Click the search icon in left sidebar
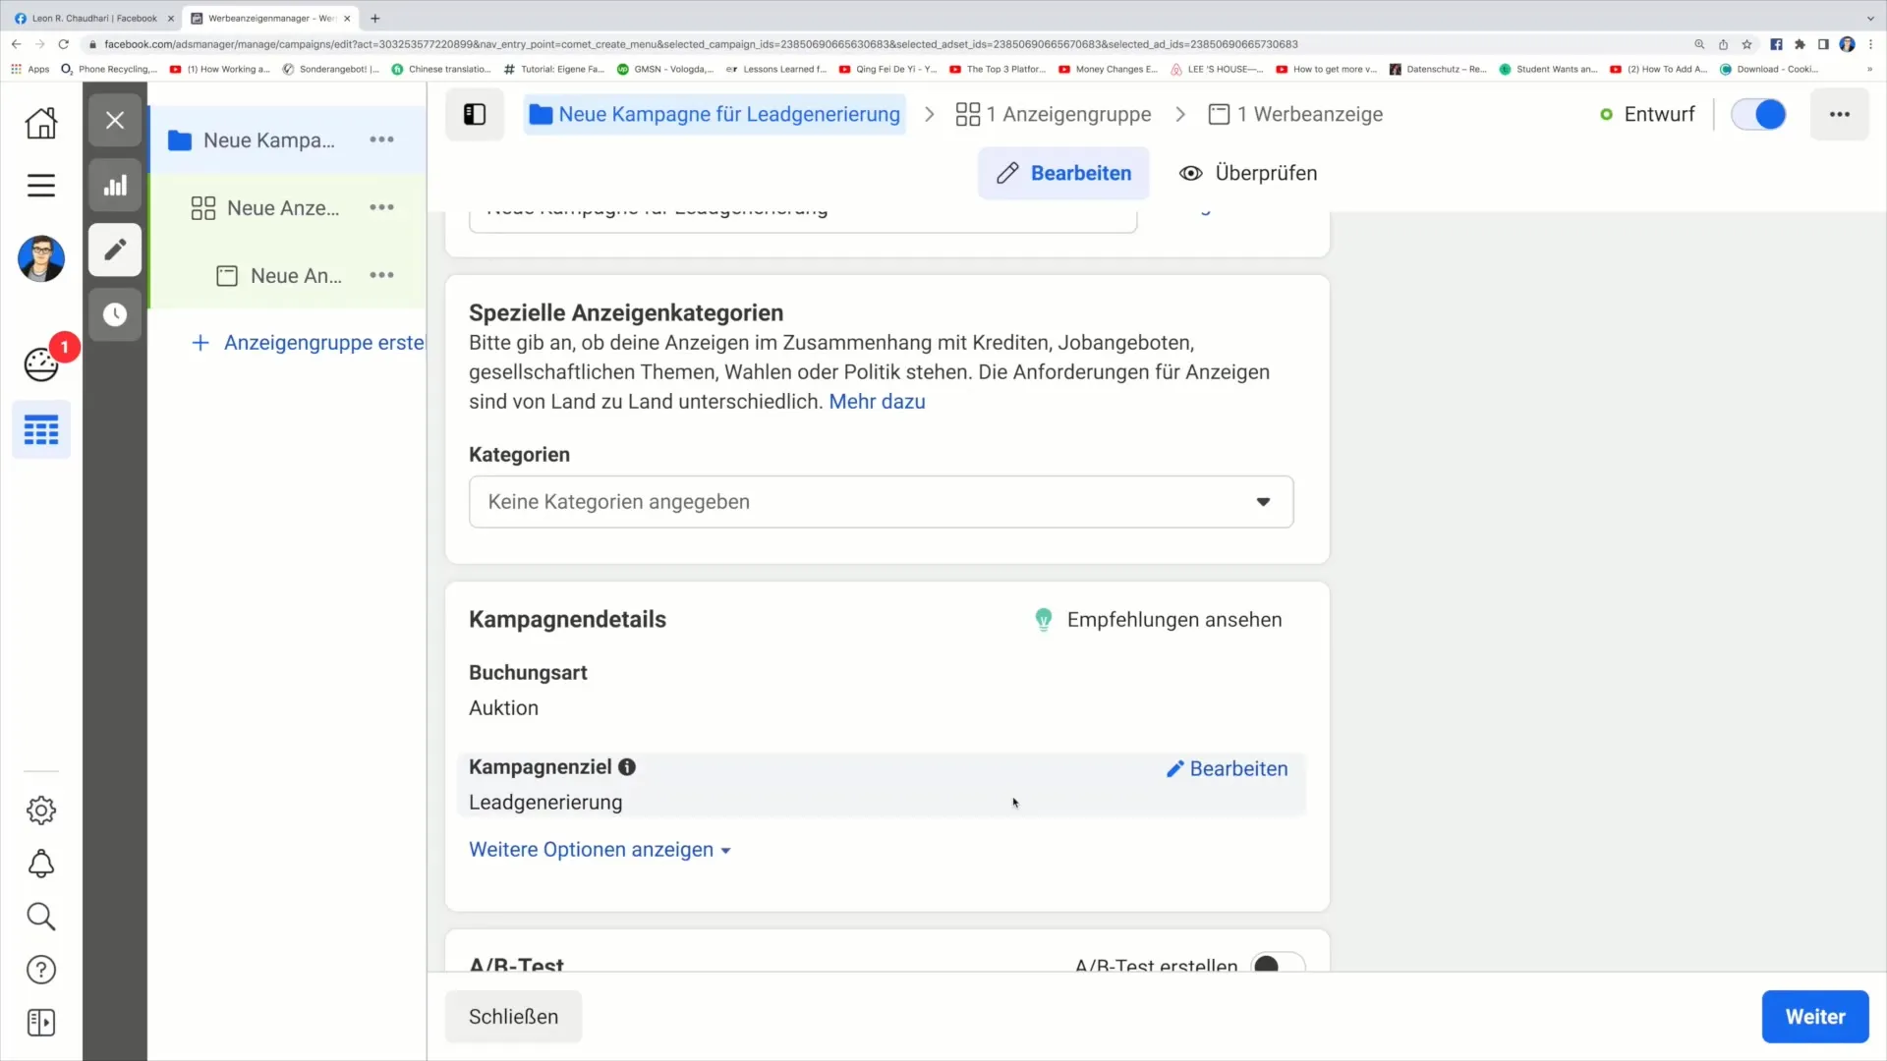 [x=40, y=916]
